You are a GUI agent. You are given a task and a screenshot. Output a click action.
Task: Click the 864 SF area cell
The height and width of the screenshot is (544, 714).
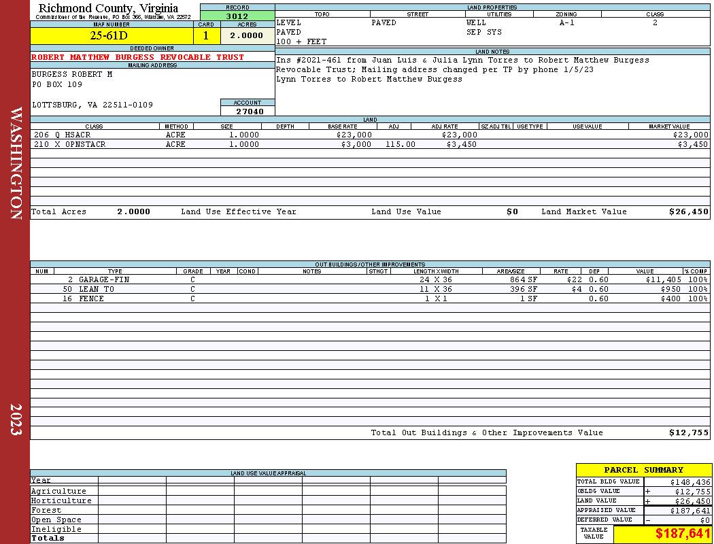(x=523, y=279)
